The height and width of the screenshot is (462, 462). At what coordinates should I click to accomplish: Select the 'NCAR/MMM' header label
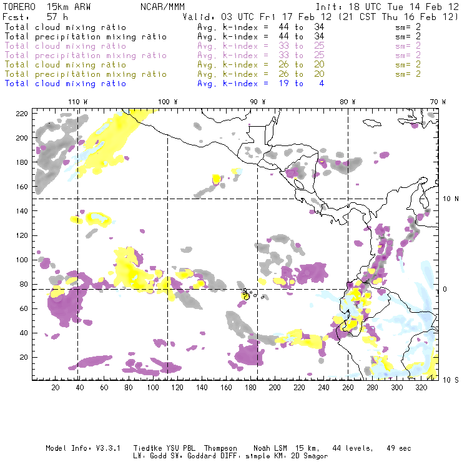click(162, 7)
